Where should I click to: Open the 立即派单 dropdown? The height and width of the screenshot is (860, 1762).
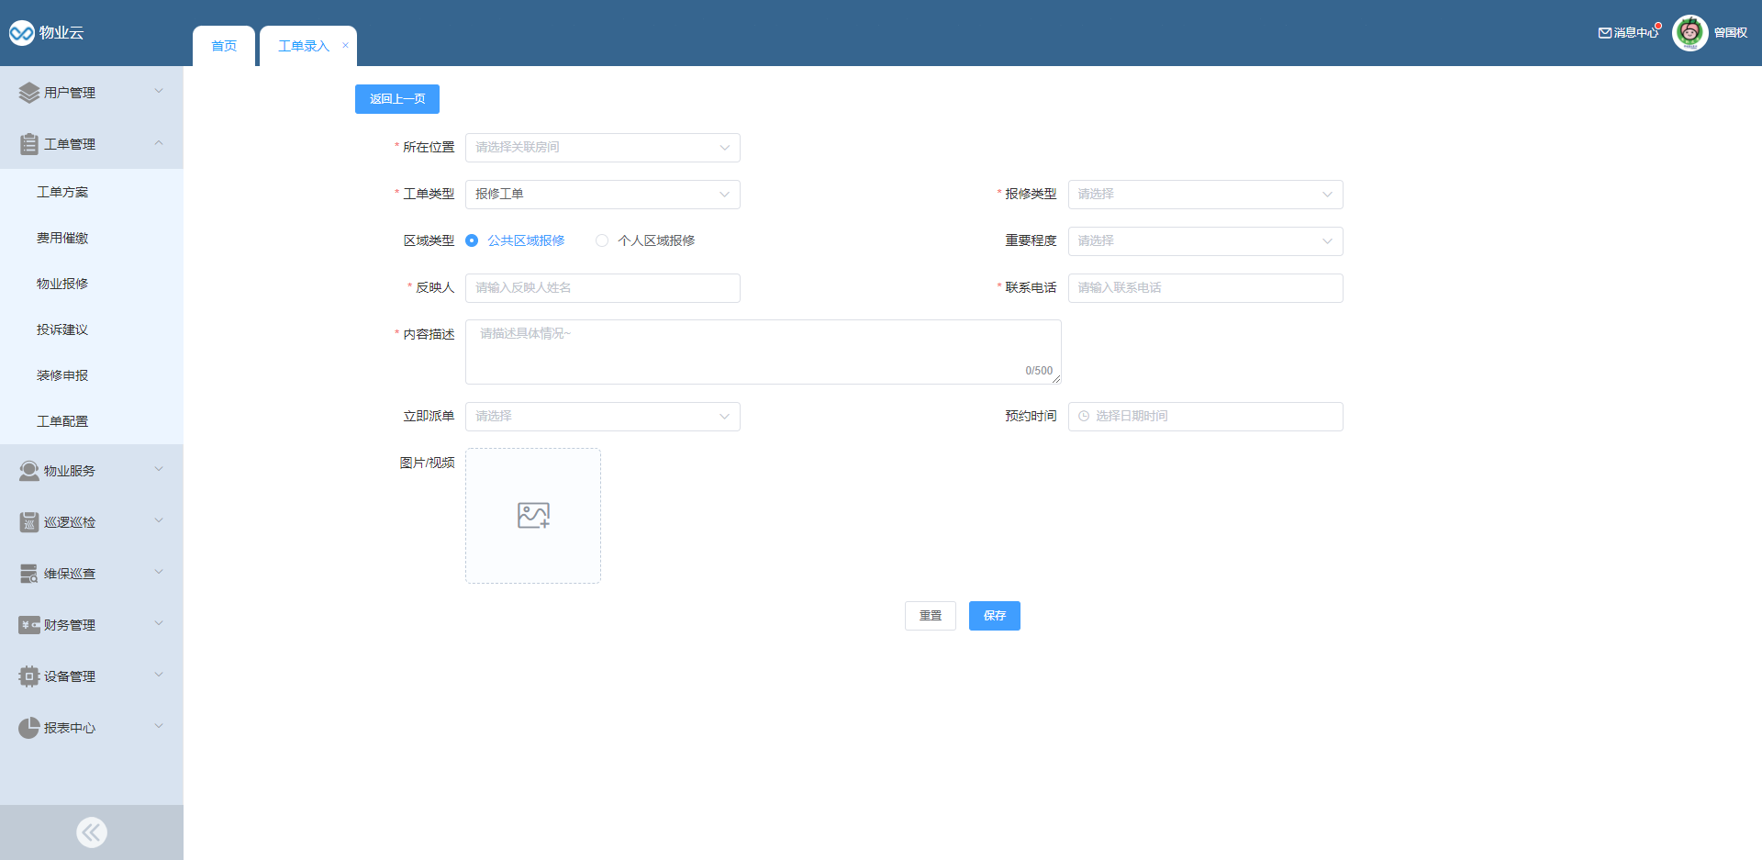[603, 417]
